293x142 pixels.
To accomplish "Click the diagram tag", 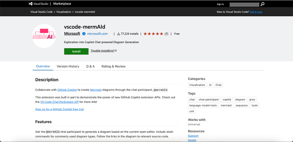I will 240,100.
